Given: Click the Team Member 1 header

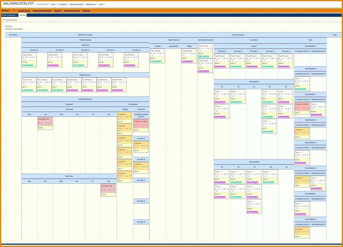Looking at the screenshot, I should click(x=310, y=46).
